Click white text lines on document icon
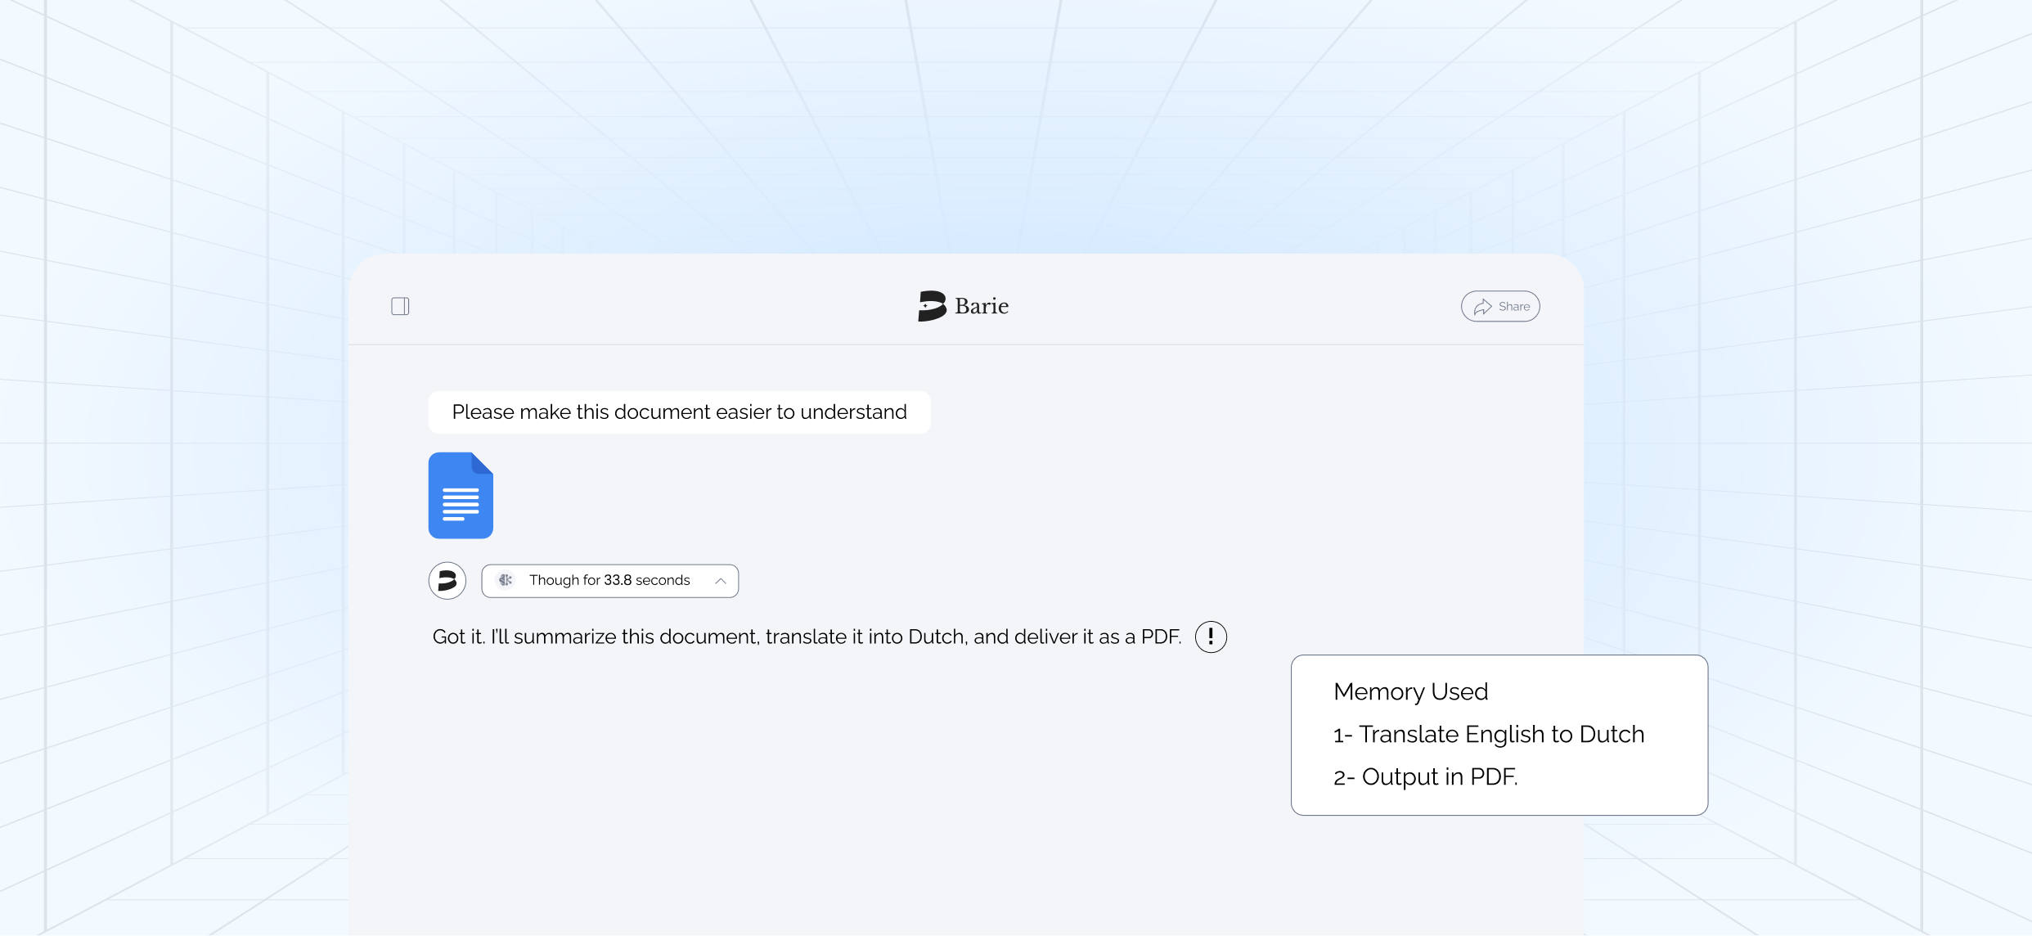This screenshot has width=2032, height=936. 461,504
